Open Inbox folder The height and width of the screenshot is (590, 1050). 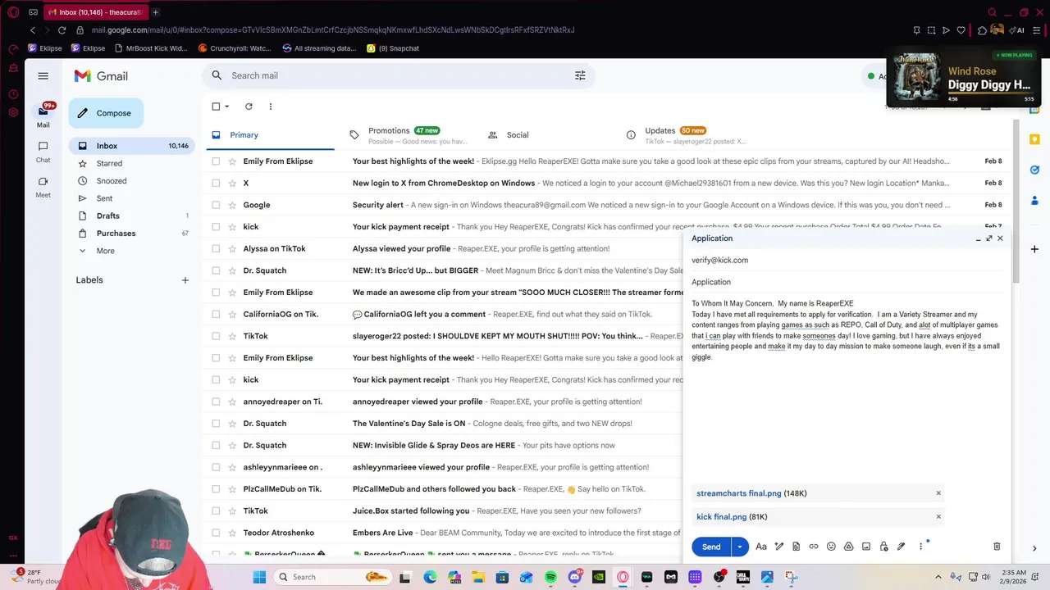pyautogui.click(x=132, y=146)
